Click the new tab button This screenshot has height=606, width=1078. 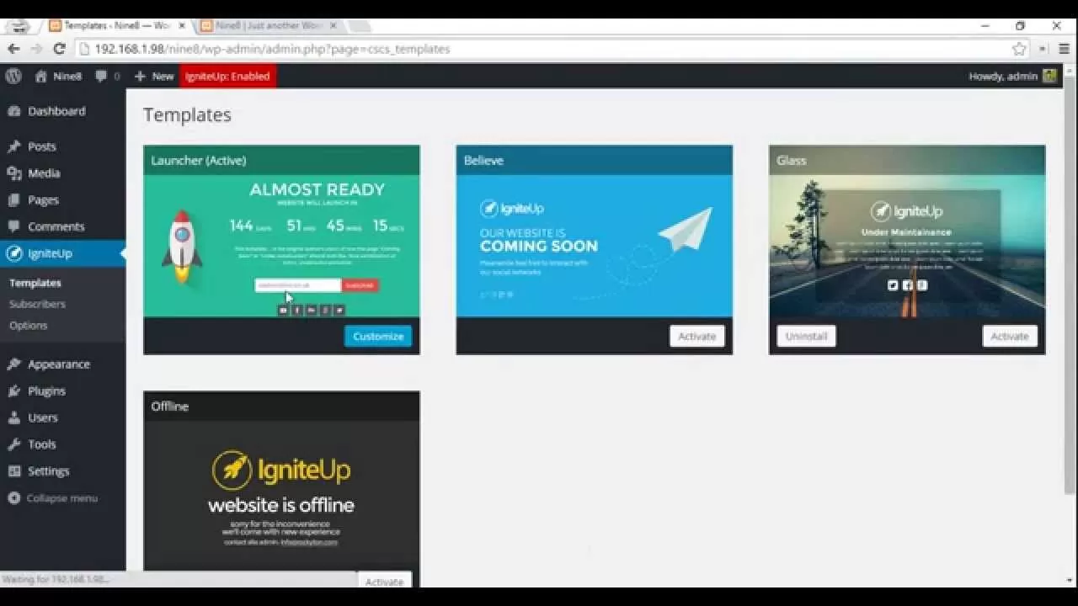pos(360,26)
